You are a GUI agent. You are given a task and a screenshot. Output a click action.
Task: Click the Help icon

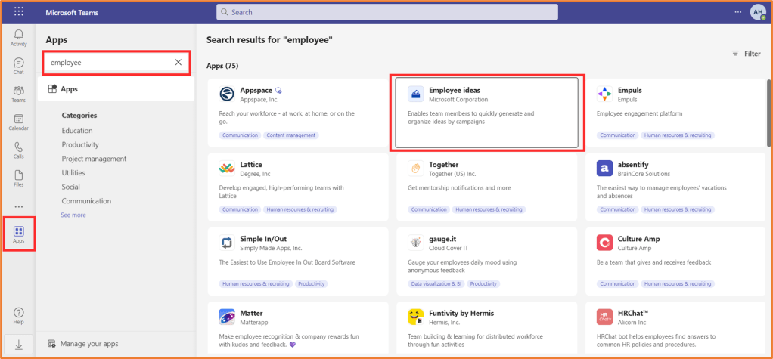(x=18, y=315)
